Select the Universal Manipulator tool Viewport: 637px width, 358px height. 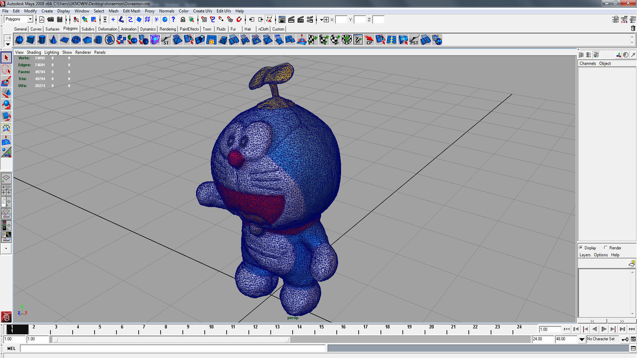[x=6, y=129]
